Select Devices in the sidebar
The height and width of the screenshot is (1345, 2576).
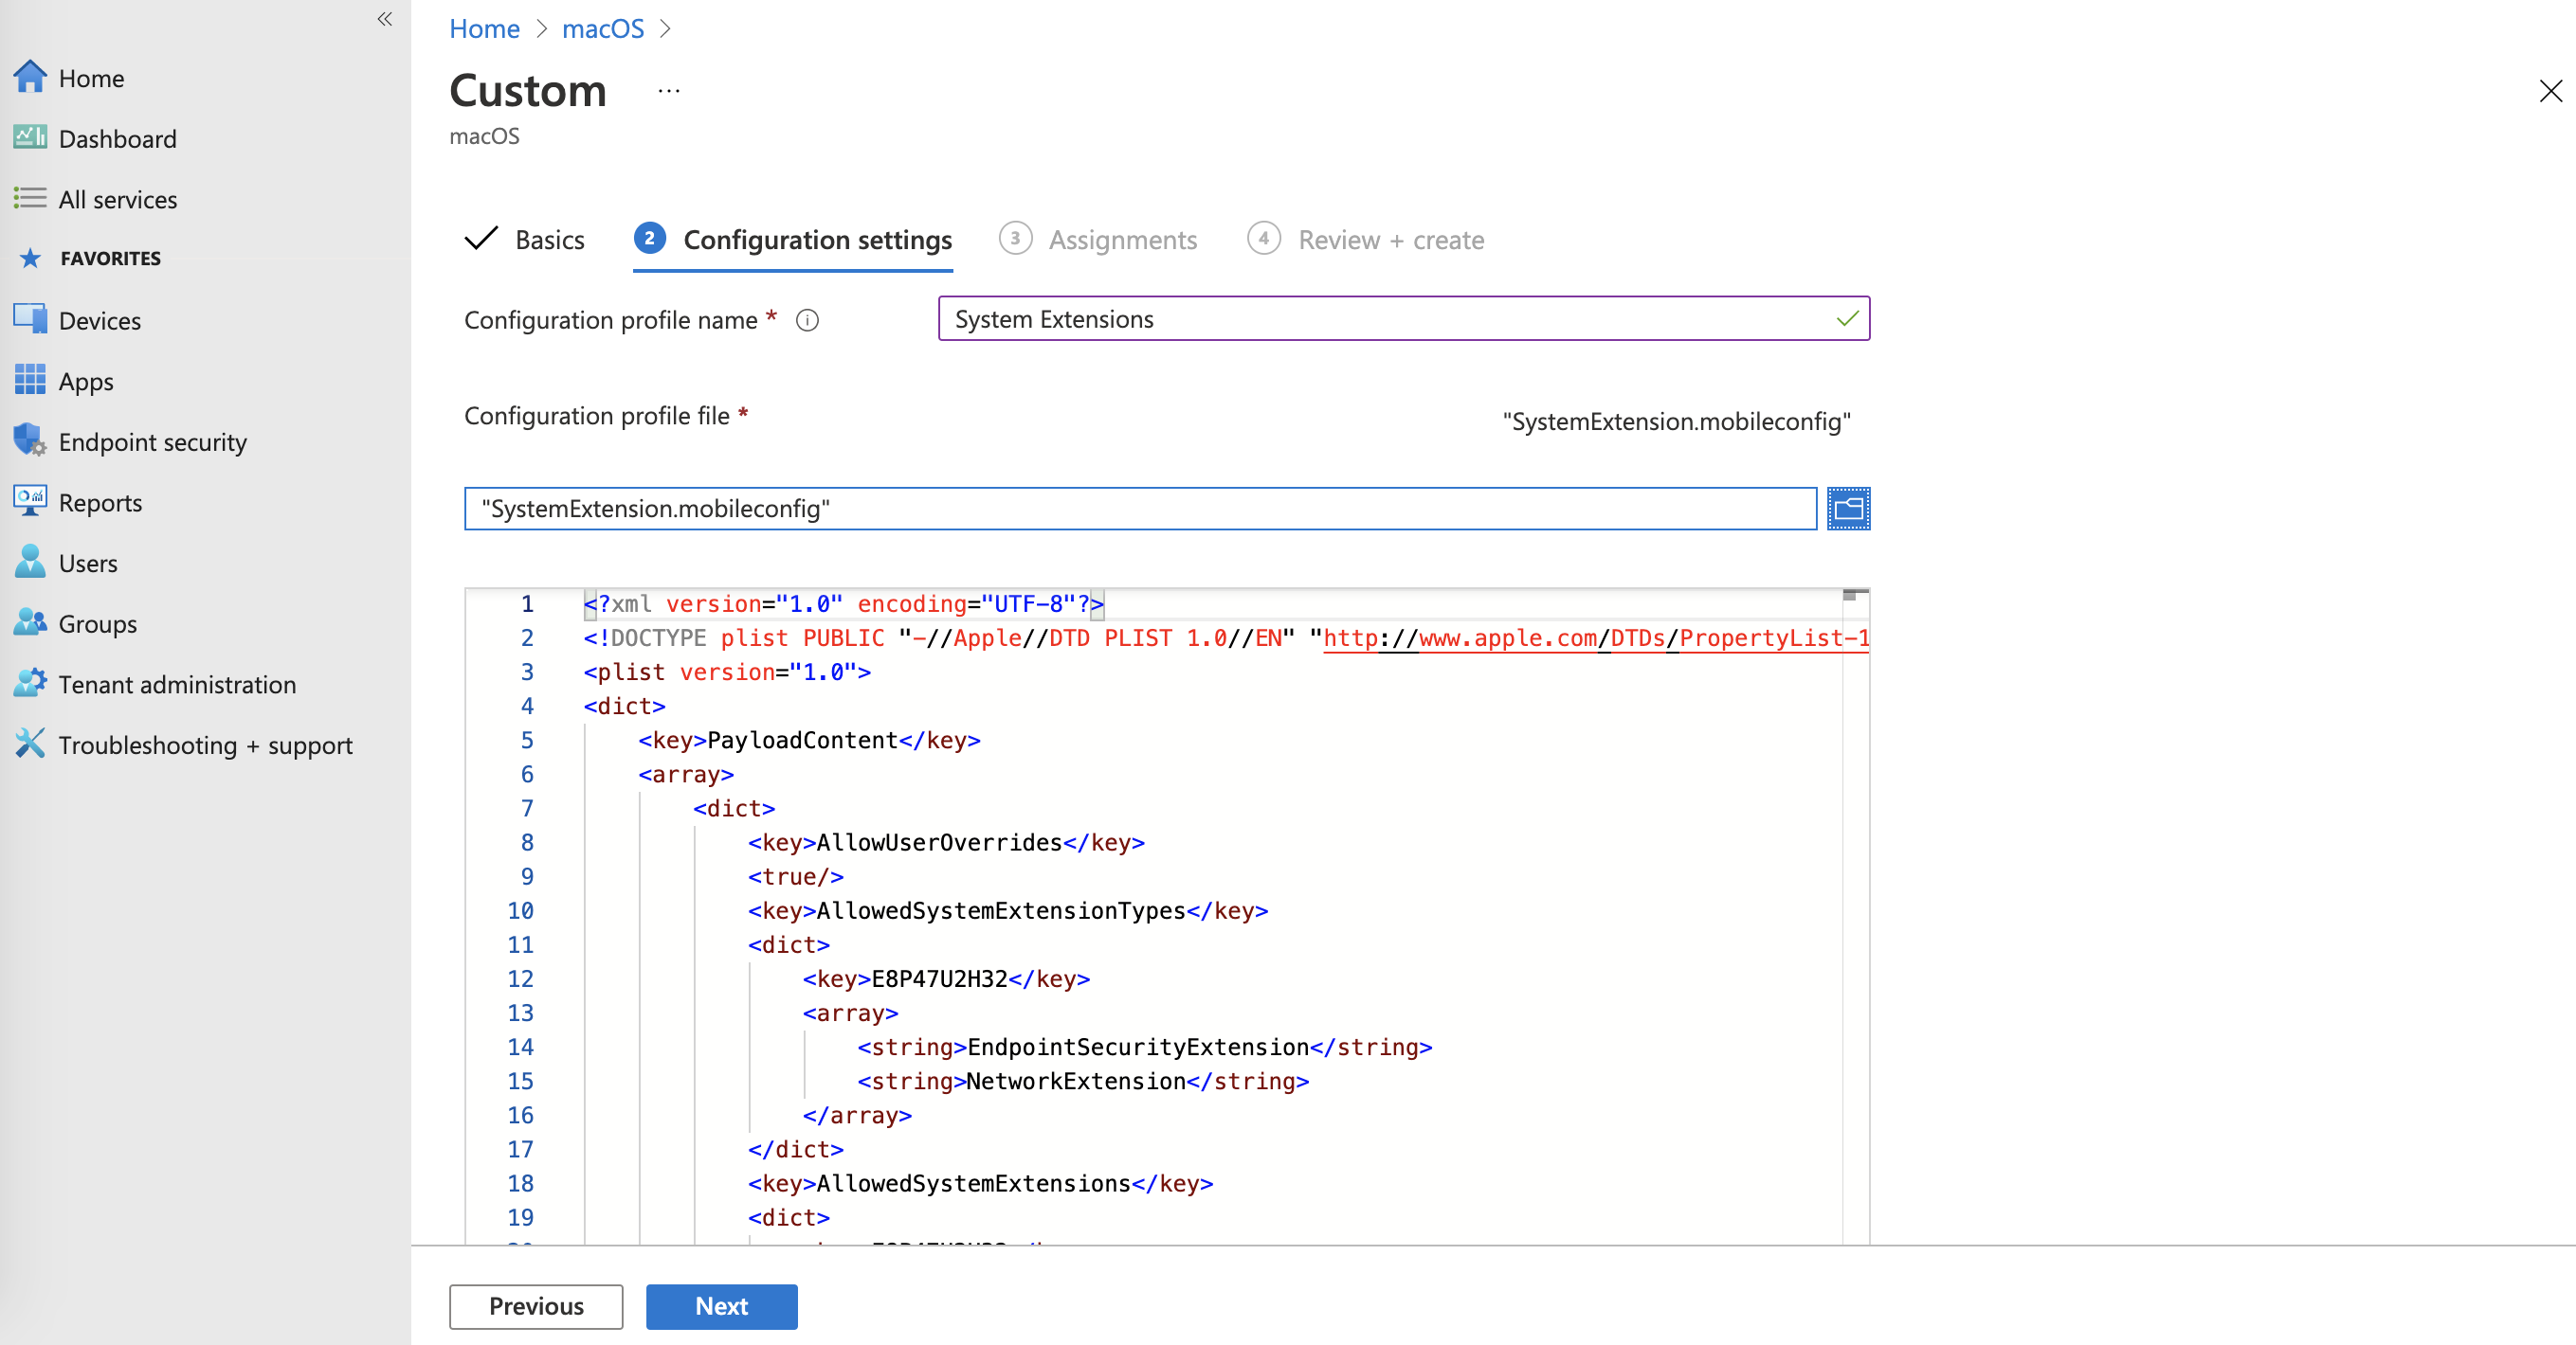99,320
